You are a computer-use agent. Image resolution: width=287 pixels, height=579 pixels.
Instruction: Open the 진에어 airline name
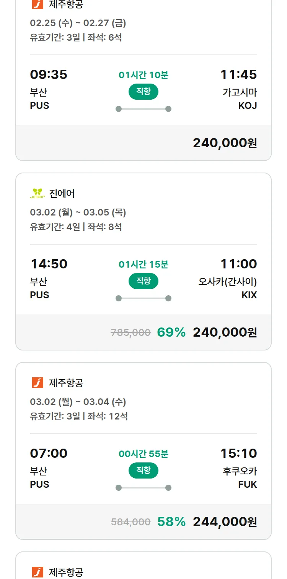tap(62, 193)
